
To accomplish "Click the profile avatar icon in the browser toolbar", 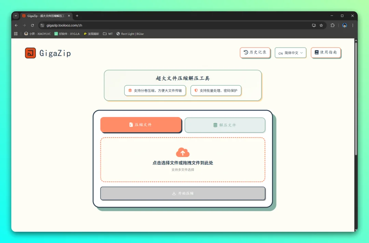I will pyautogui.click(x=344, y=25).
